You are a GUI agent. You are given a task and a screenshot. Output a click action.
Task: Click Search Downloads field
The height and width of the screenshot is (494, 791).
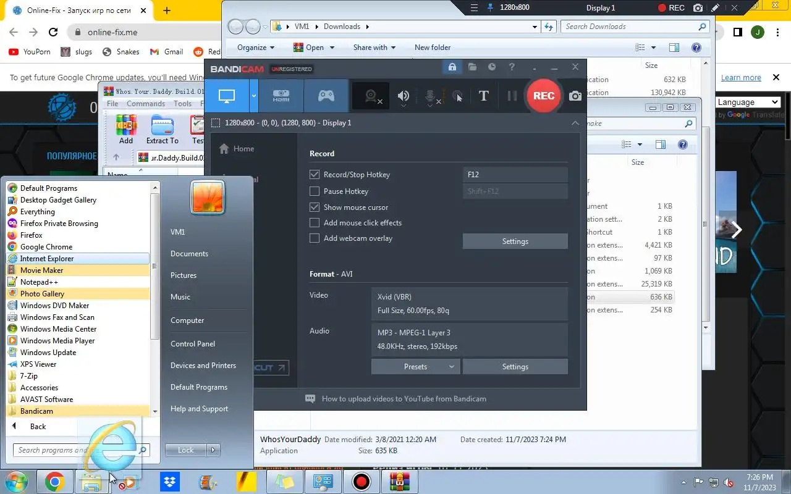635,27
